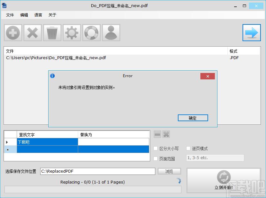Click the 浏览 browse button
Image resolution: width=266 pixels, height=198 pixels.
pos(169,171)
